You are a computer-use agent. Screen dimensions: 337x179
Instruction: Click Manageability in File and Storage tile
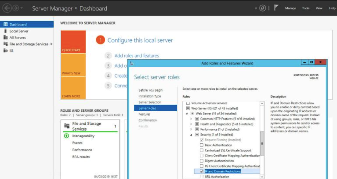pos(83,136)
